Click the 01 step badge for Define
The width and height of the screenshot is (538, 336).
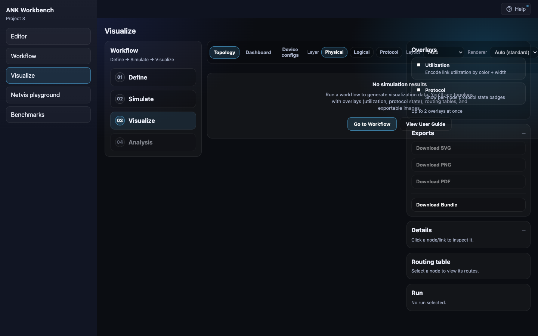pos(120,77)
